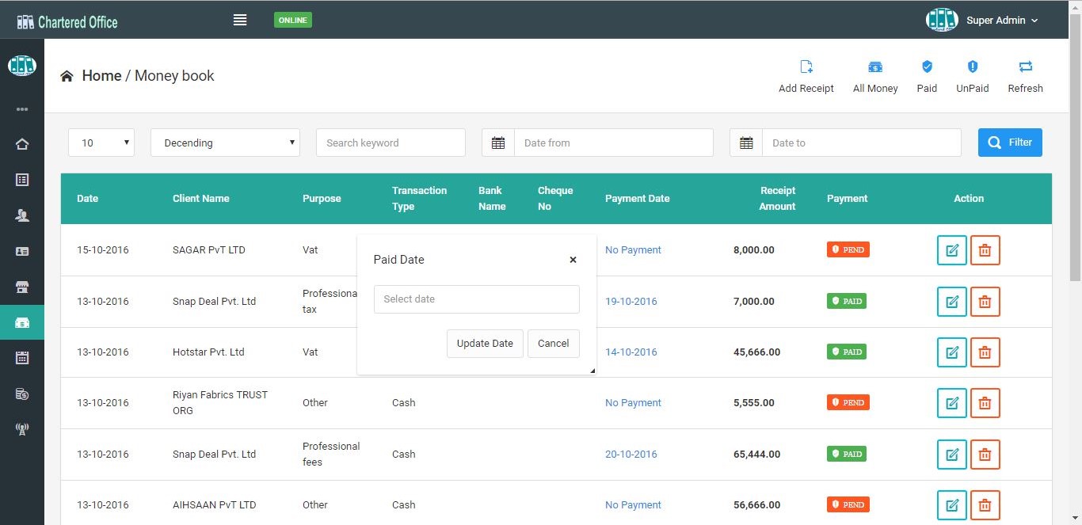Click the Paid Date popup resize handle
The image size is (1082, 525).
pos(592,370)
